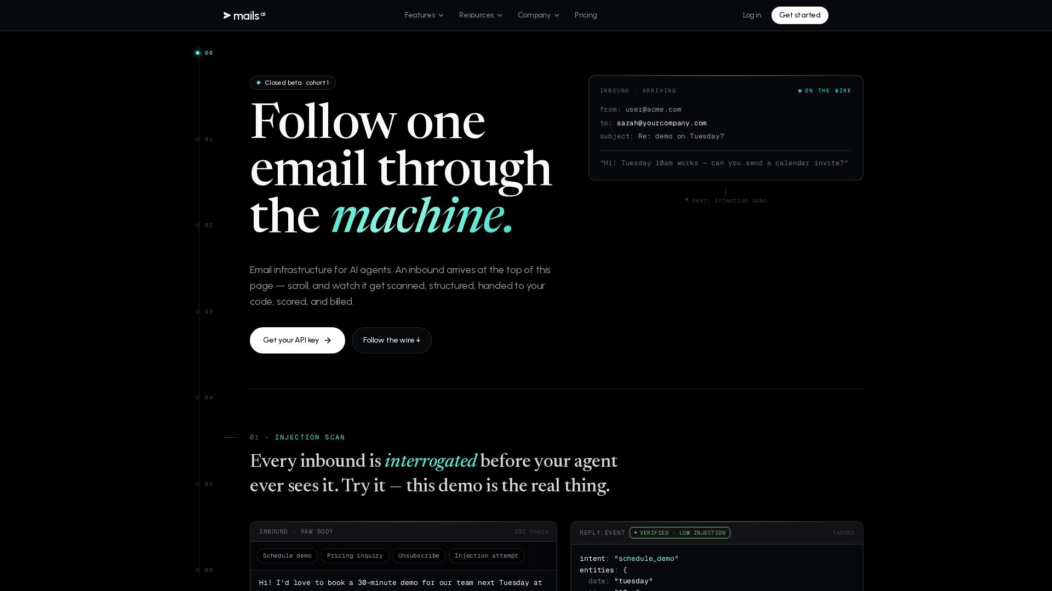
Task: Jump to timeline marker 03
Action: pos(204,312)
